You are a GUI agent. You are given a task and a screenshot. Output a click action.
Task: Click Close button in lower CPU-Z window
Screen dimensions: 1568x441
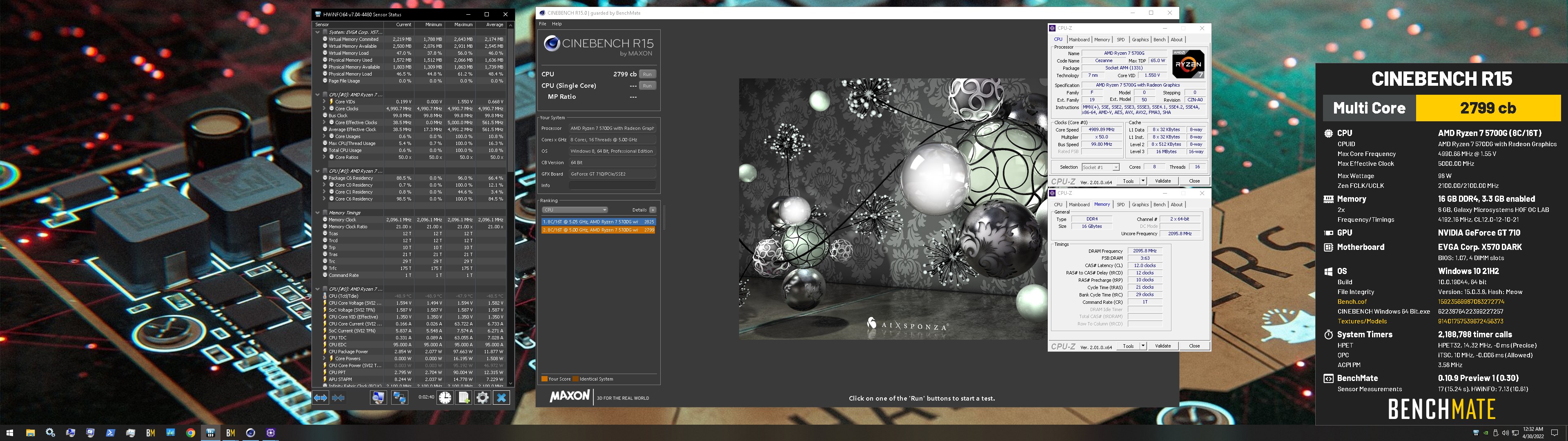1194,346
